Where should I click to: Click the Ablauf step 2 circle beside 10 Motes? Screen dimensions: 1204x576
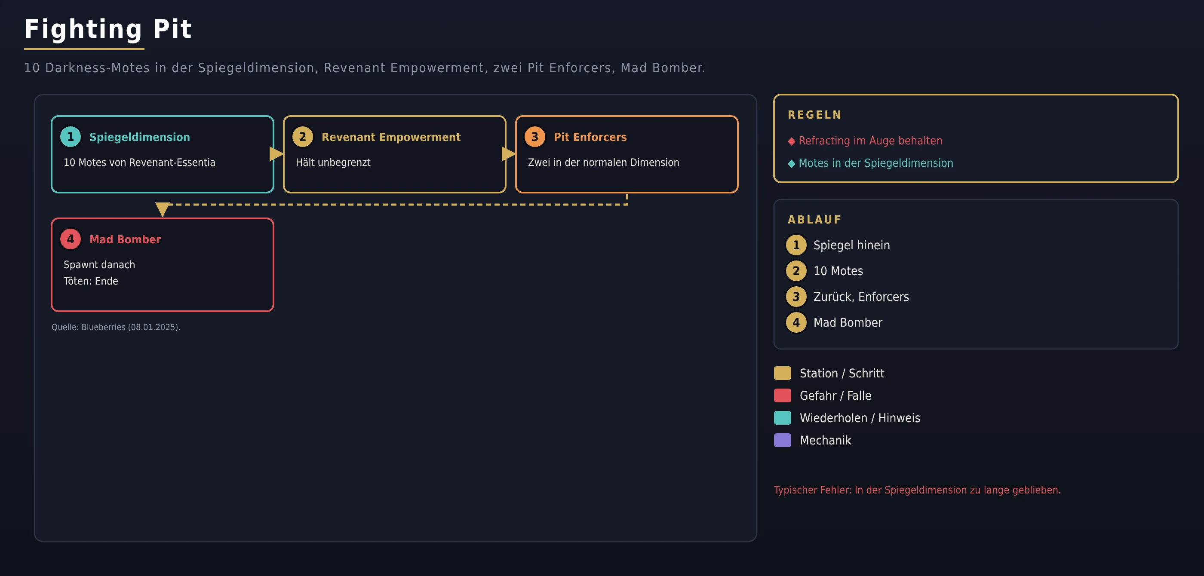(x=796, y=271)
